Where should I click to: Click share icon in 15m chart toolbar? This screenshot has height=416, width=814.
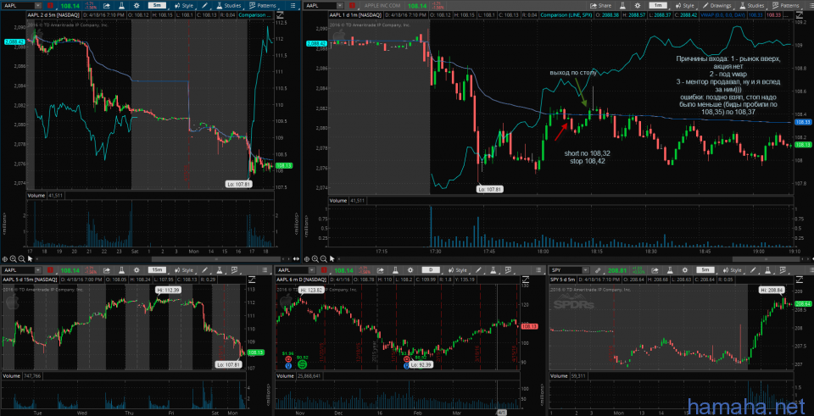[107, 270]
